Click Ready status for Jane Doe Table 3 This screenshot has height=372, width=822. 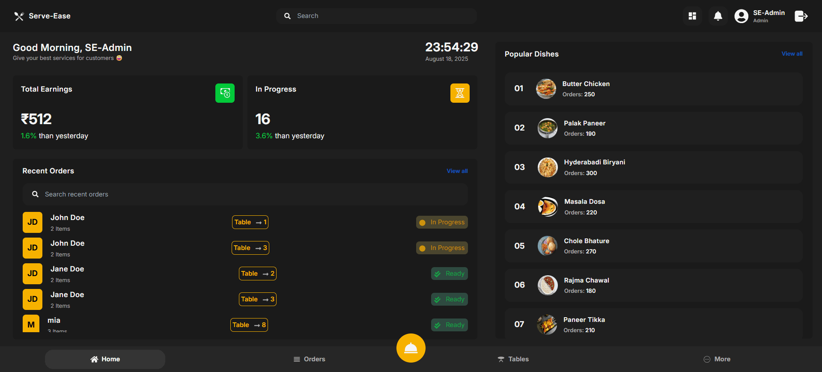pos(450,299)
